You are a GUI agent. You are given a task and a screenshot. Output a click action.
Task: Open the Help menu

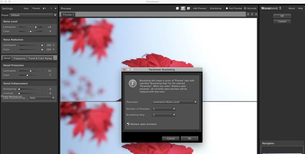pyautogui.click(x=300, y=8)
